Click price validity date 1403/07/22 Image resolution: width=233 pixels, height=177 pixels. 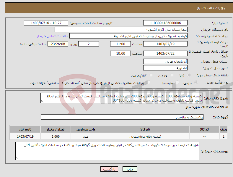point(165,53)
